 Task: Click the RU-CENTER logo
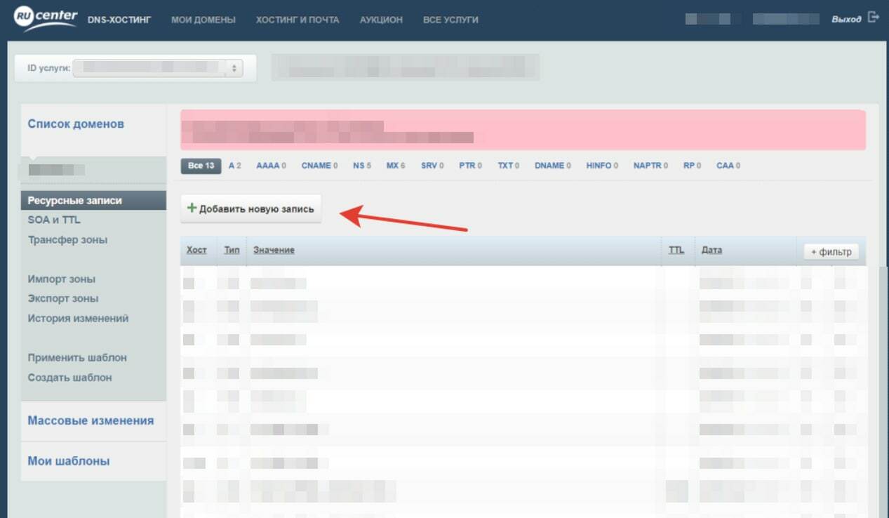(x=46, y=18)
